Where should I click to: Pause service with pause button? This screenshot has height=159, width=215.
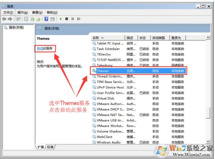coord(72,19)
